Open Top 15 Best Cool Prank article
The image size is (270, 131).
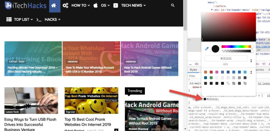(x=88, y=122)
